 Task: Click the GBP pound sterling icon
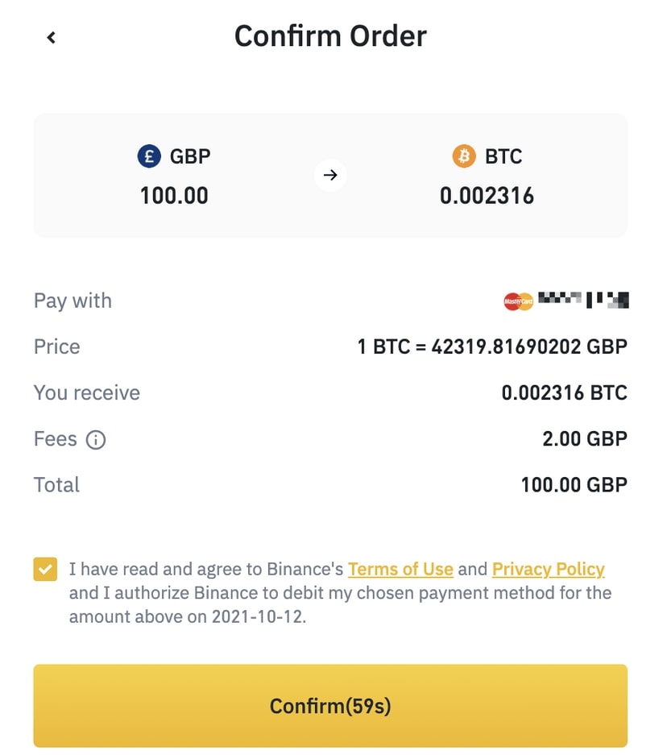148,156
